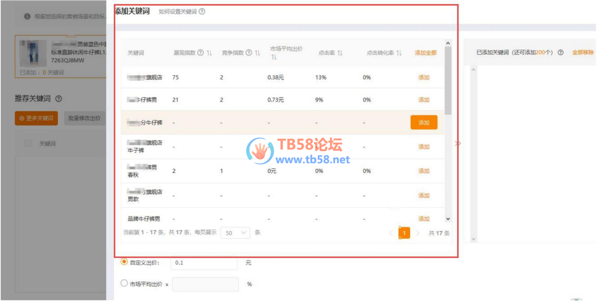597x302 pixels.
Task: Sort by 市场平均出价 column arrows
Action: (x=274, y=57)
